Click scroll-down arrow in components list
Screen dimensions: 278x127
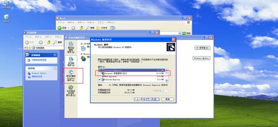coord(166,80)
